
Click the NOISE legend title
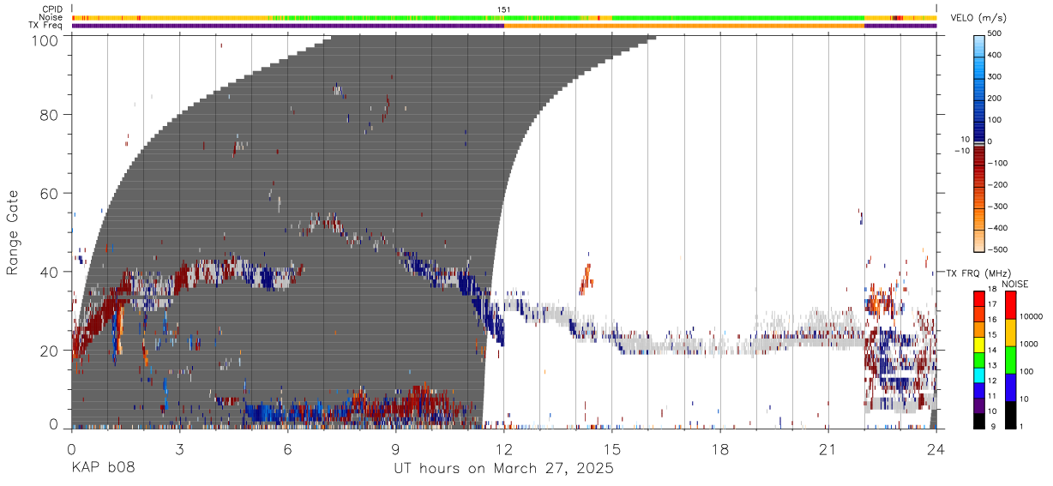click(x=1014, y=284)
